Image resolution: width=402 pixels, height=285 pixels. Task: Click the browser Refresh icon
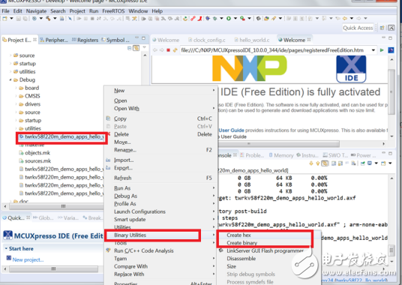pyautogui.click(x=175, y=50)
